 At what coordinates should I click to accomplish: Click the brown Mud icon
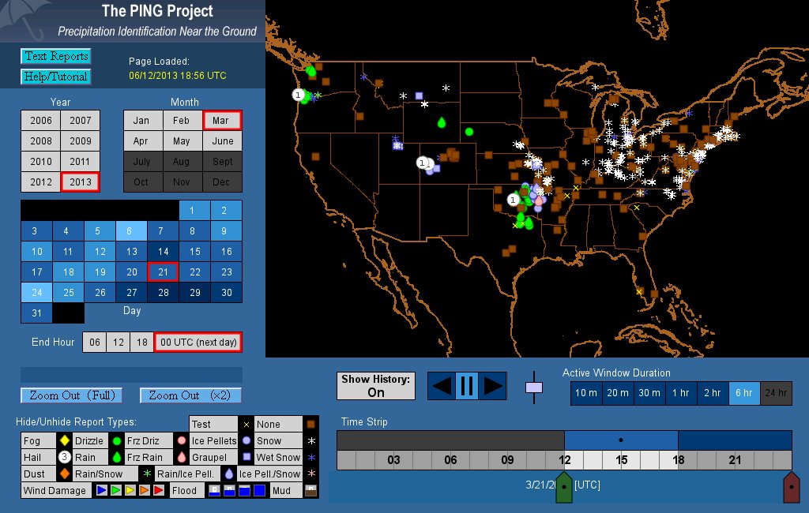point(311,491)
